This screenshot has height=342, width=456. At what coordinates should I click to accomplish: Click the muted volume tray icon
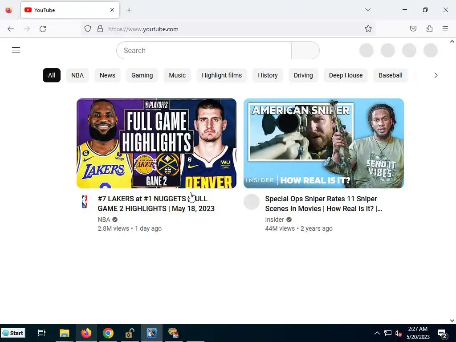click(x=398, y=333)
